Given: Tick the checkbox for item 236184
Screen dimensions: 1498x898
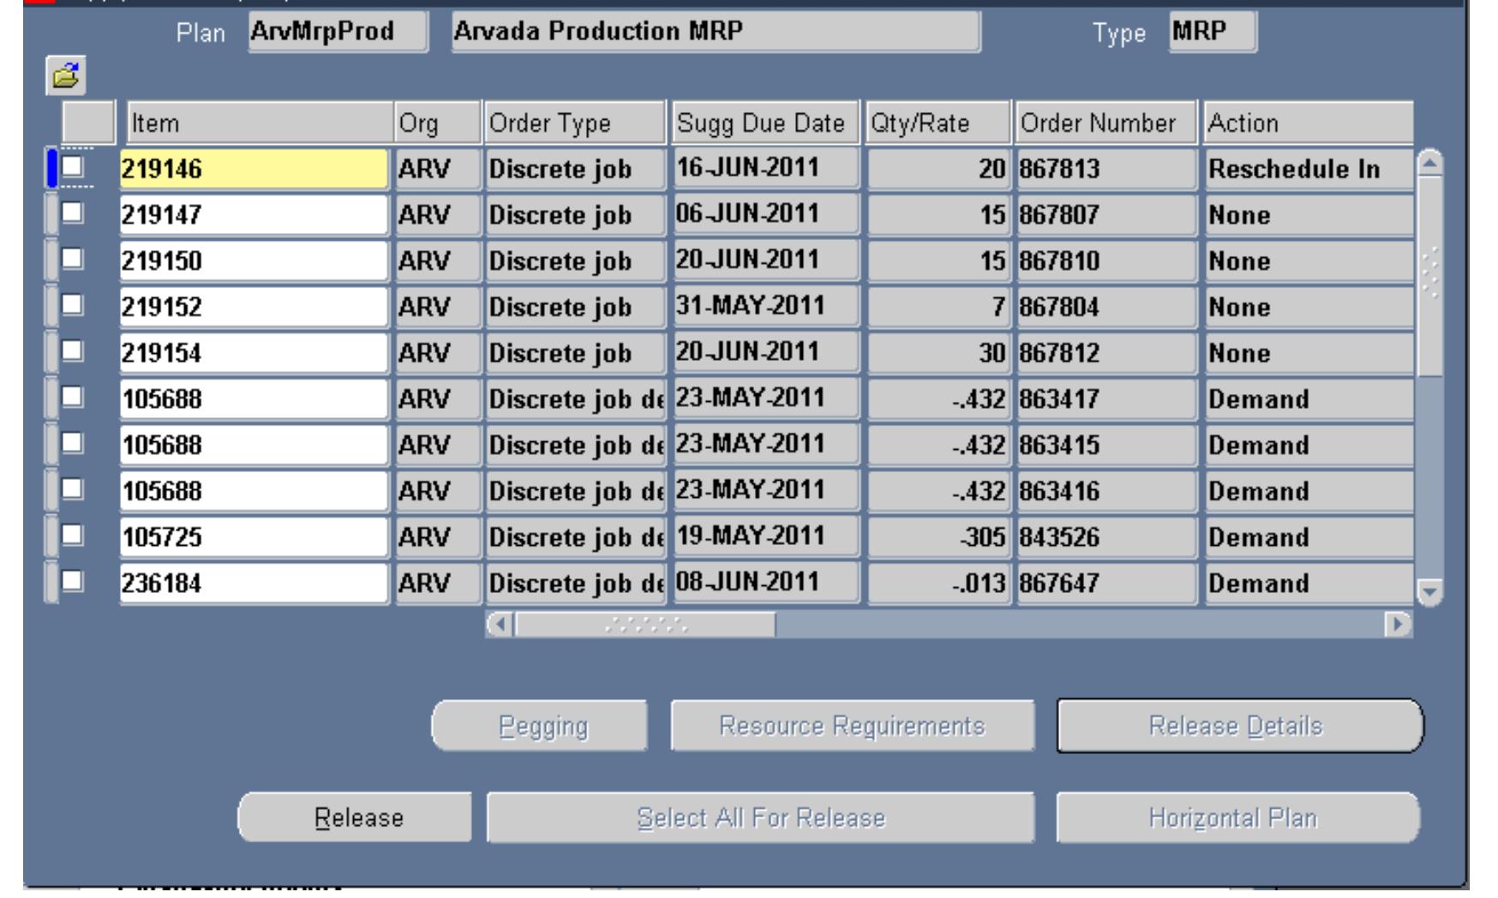Looking at the screenshot, I should coord(73,581).
